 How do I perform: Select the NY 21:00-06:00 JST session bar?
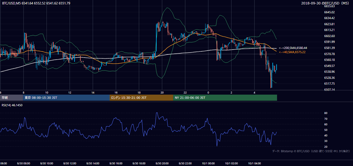coord(225,98)
